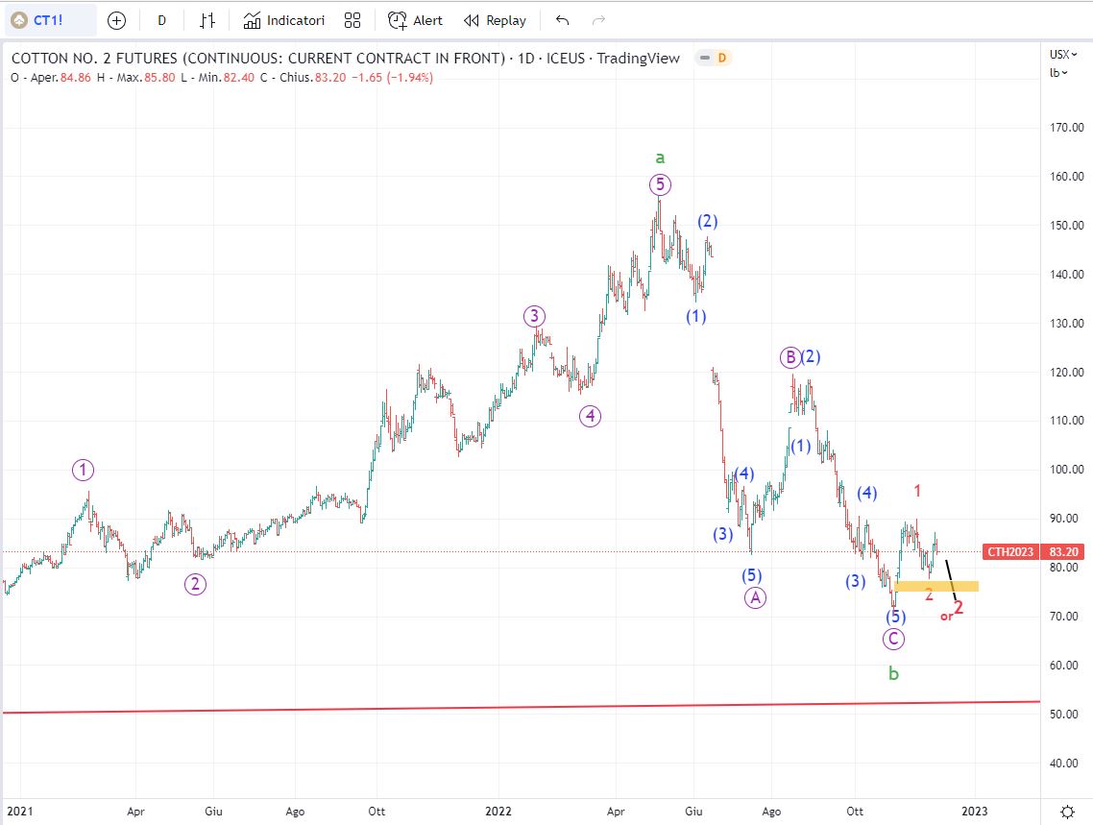Select the circled A wave label
The image size is (1093, 825).
[x=755, y=597]
